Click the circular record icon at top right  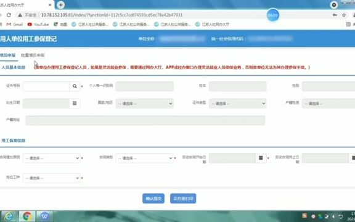point(334,5)
